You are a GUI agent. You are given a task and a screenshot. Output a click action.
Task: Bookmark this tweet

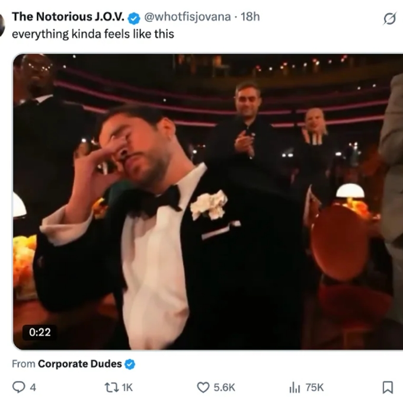[388, 387]
